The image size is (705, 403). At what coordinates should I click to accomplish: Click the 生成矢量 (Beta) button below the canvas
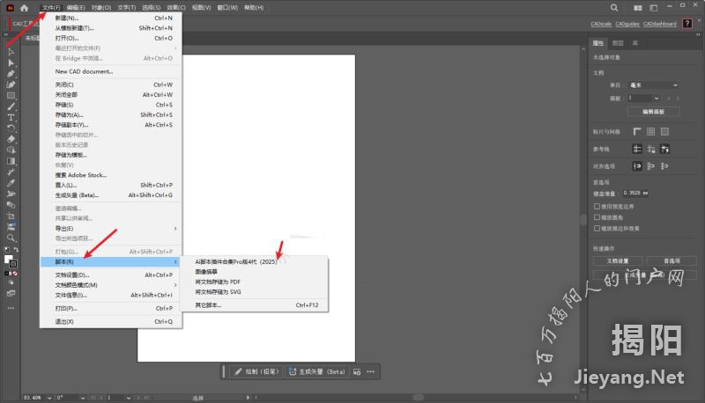316,371
